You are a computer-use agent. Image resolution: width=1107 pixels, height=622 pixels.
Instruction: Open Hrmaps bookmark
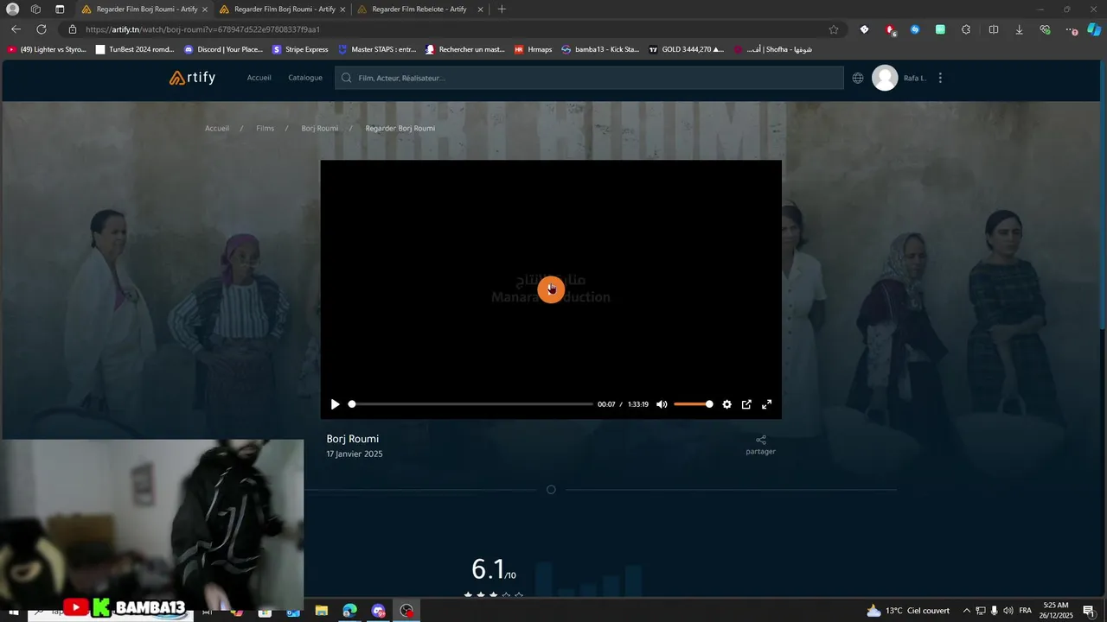click(534, 49)
